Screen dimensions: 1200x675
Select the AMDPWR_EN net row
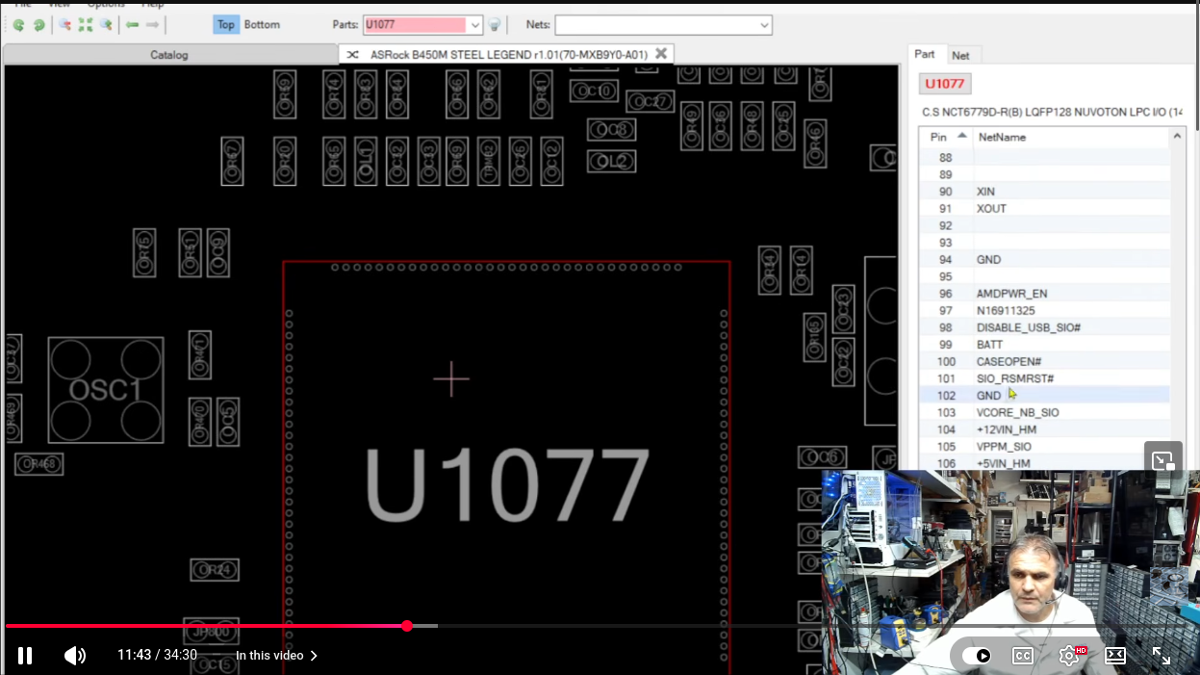tap(1044, 294)
